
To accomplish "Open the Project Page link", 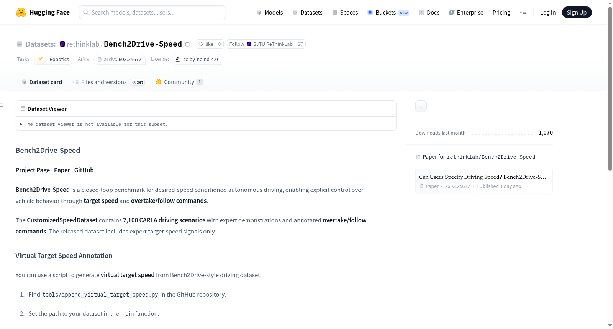I will click(33, 170).
